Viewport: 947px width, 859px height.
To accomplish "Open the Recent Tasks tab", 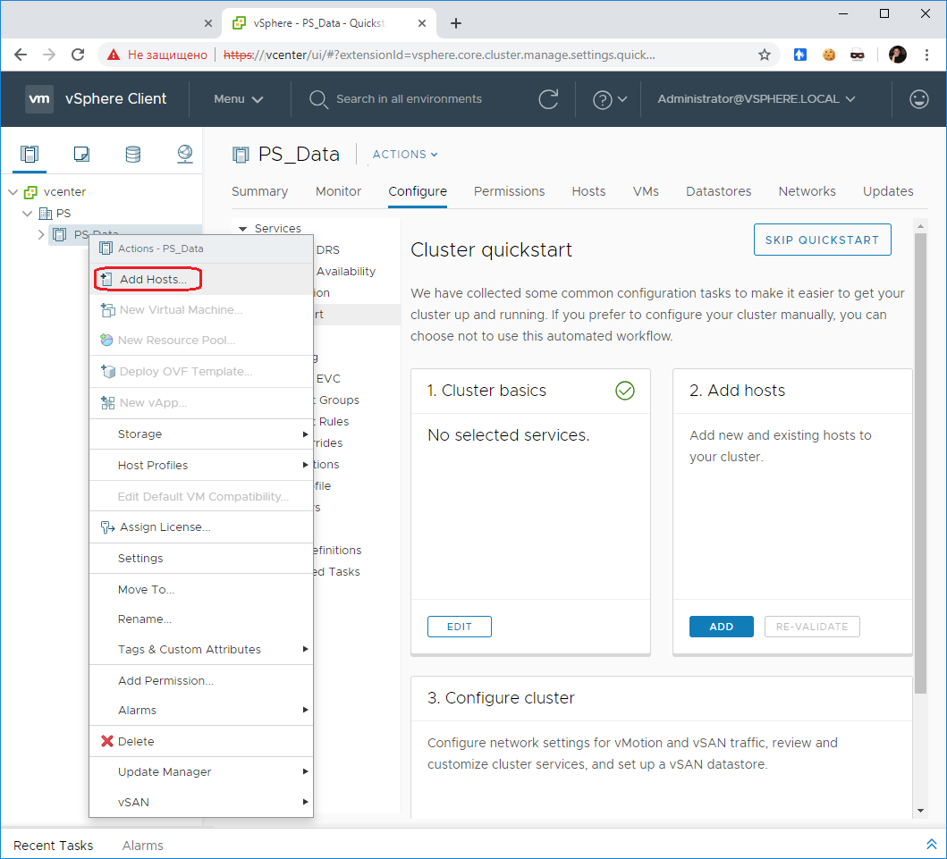I will point(53,845).
